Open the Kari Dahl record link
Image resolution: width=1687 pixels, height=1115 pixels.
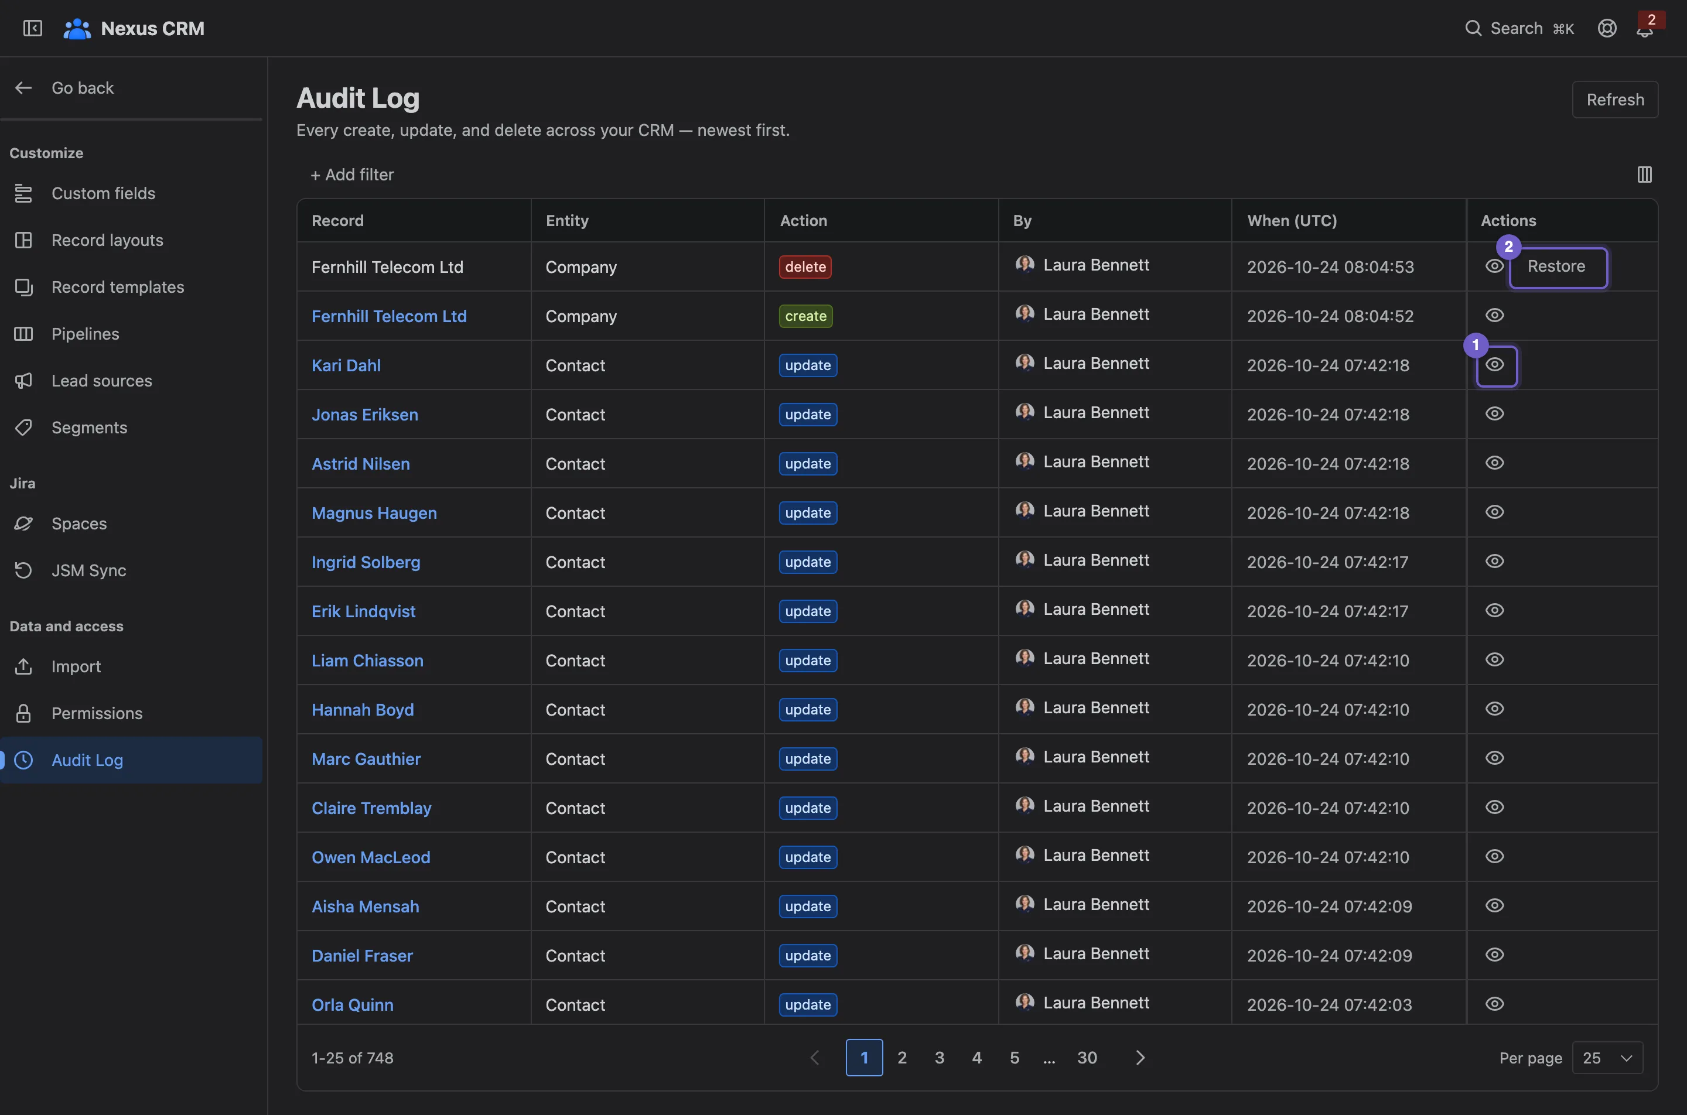[x=346, y=365]
